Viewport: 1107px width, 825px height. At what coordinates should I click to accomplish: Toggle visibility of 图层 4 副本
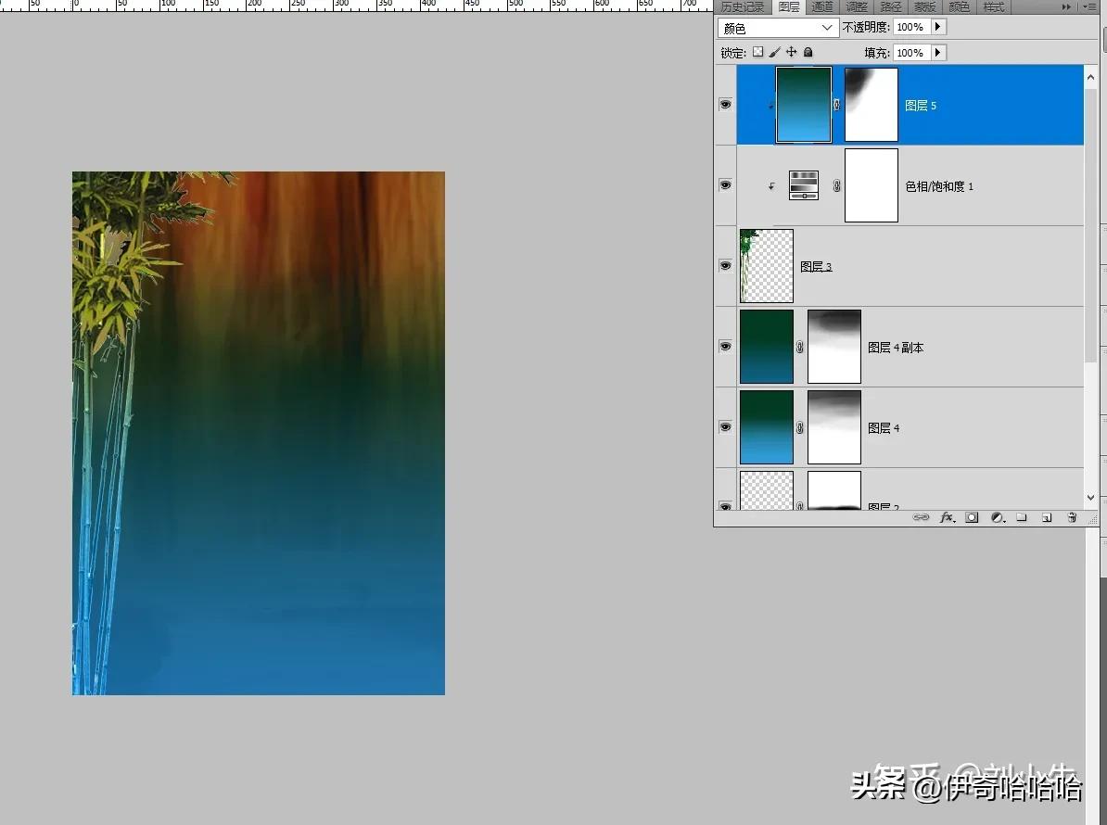coord(725,347)
